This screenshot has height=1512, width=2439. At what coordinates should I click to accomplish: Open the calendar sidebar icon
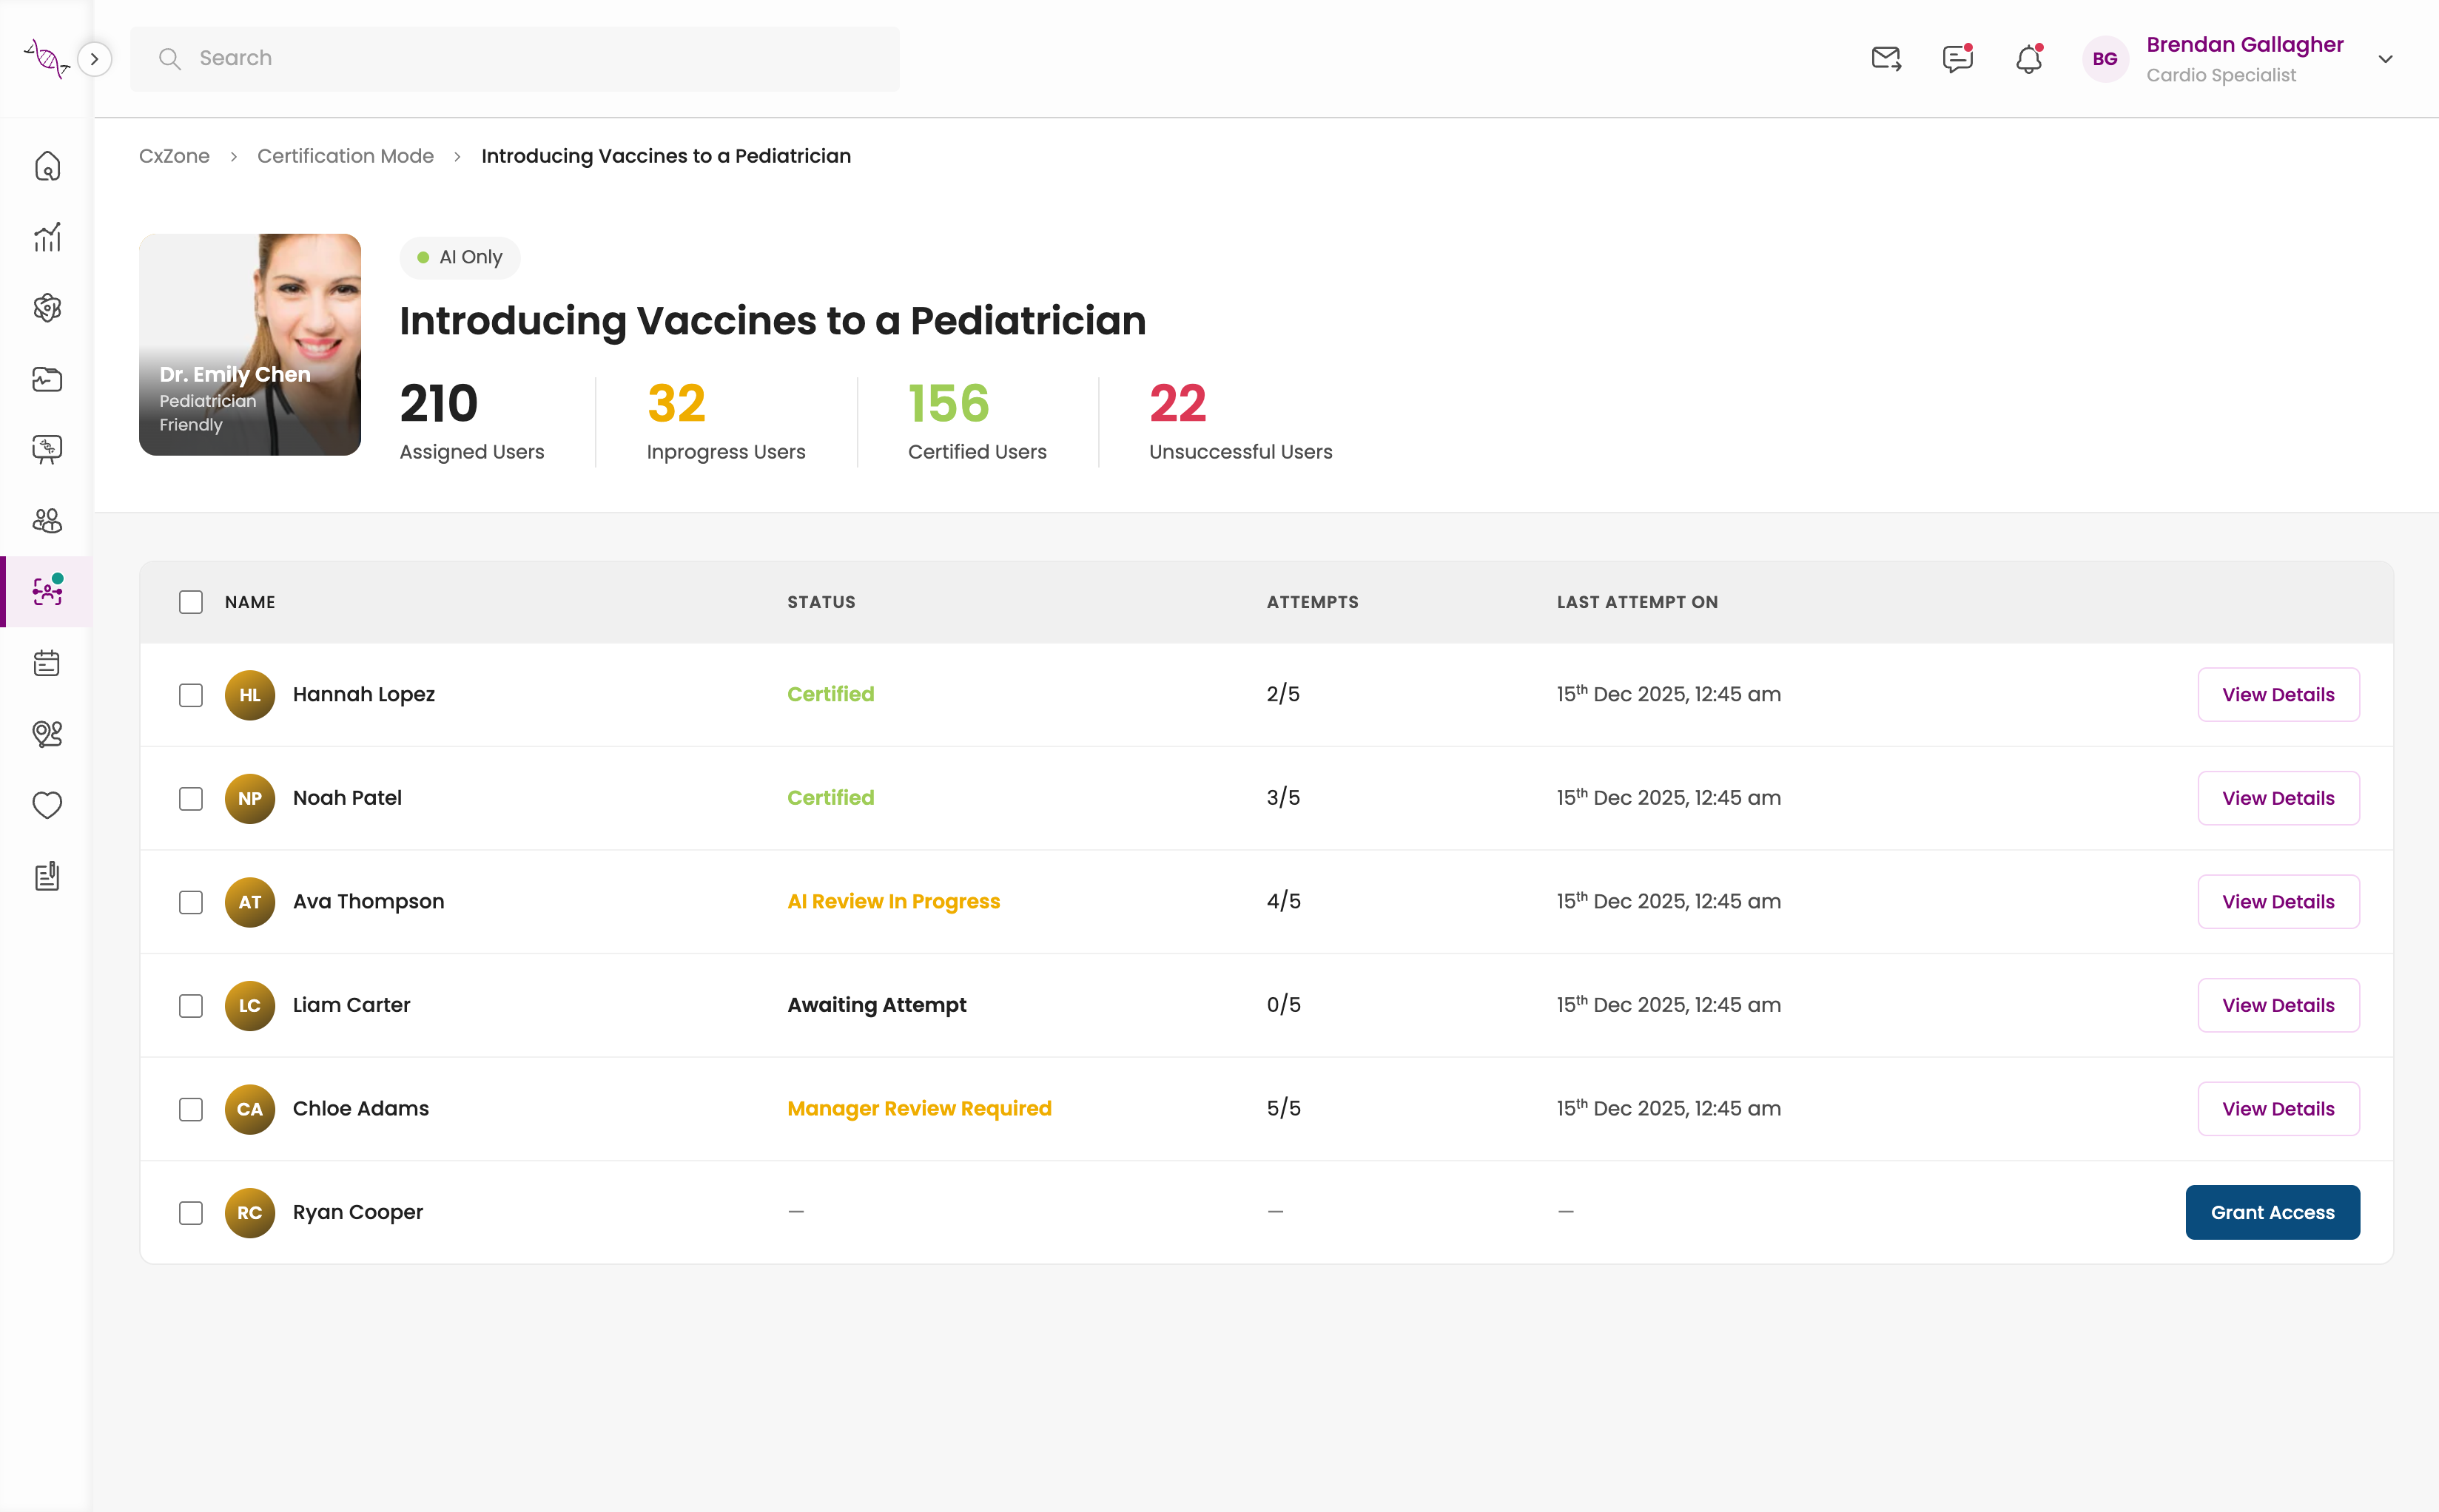[x=47, y=662]
